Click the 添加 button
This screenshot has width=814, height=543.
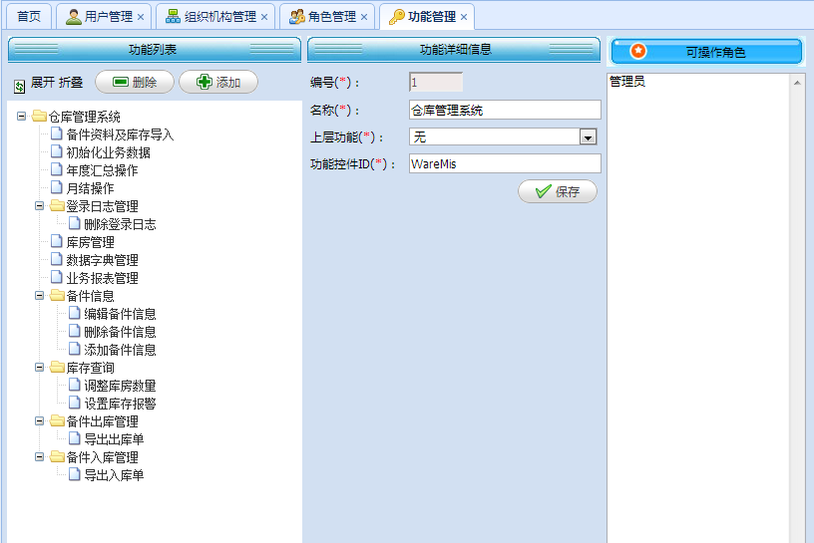[x=218, y=82]
